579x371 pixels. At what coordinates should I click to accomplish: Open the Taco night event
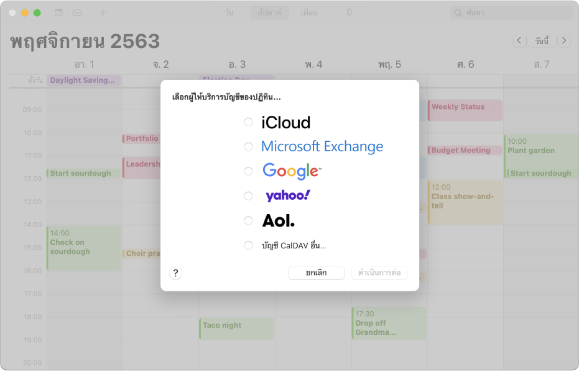pos(237,329)
